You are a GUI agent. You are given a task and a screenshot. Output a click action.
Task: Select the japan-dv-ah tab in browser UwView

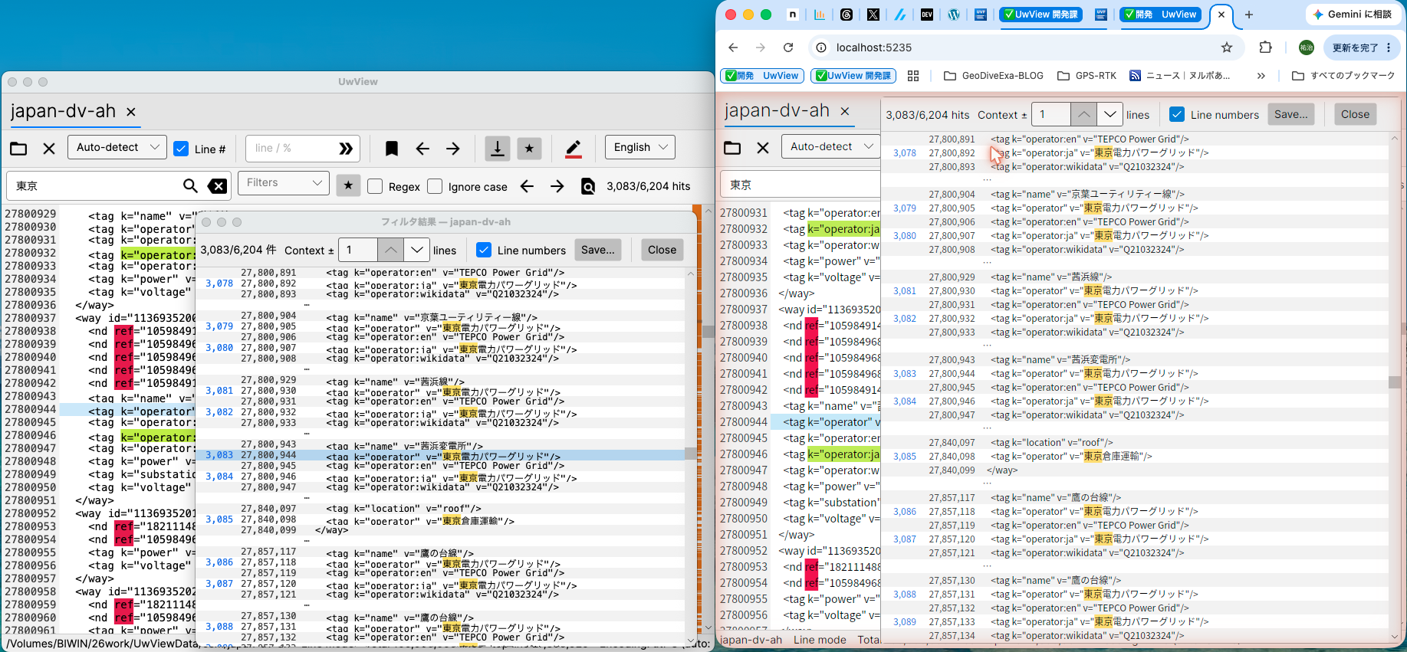777,110
